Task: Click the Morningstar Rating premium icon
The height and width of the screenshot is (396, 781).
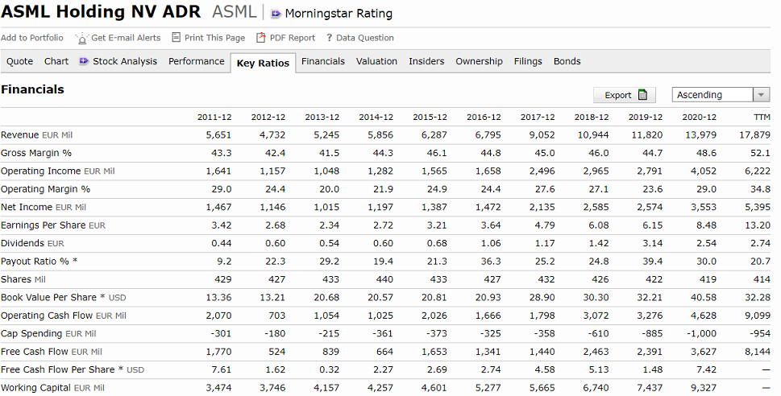Action: click(x=276, y=14)
